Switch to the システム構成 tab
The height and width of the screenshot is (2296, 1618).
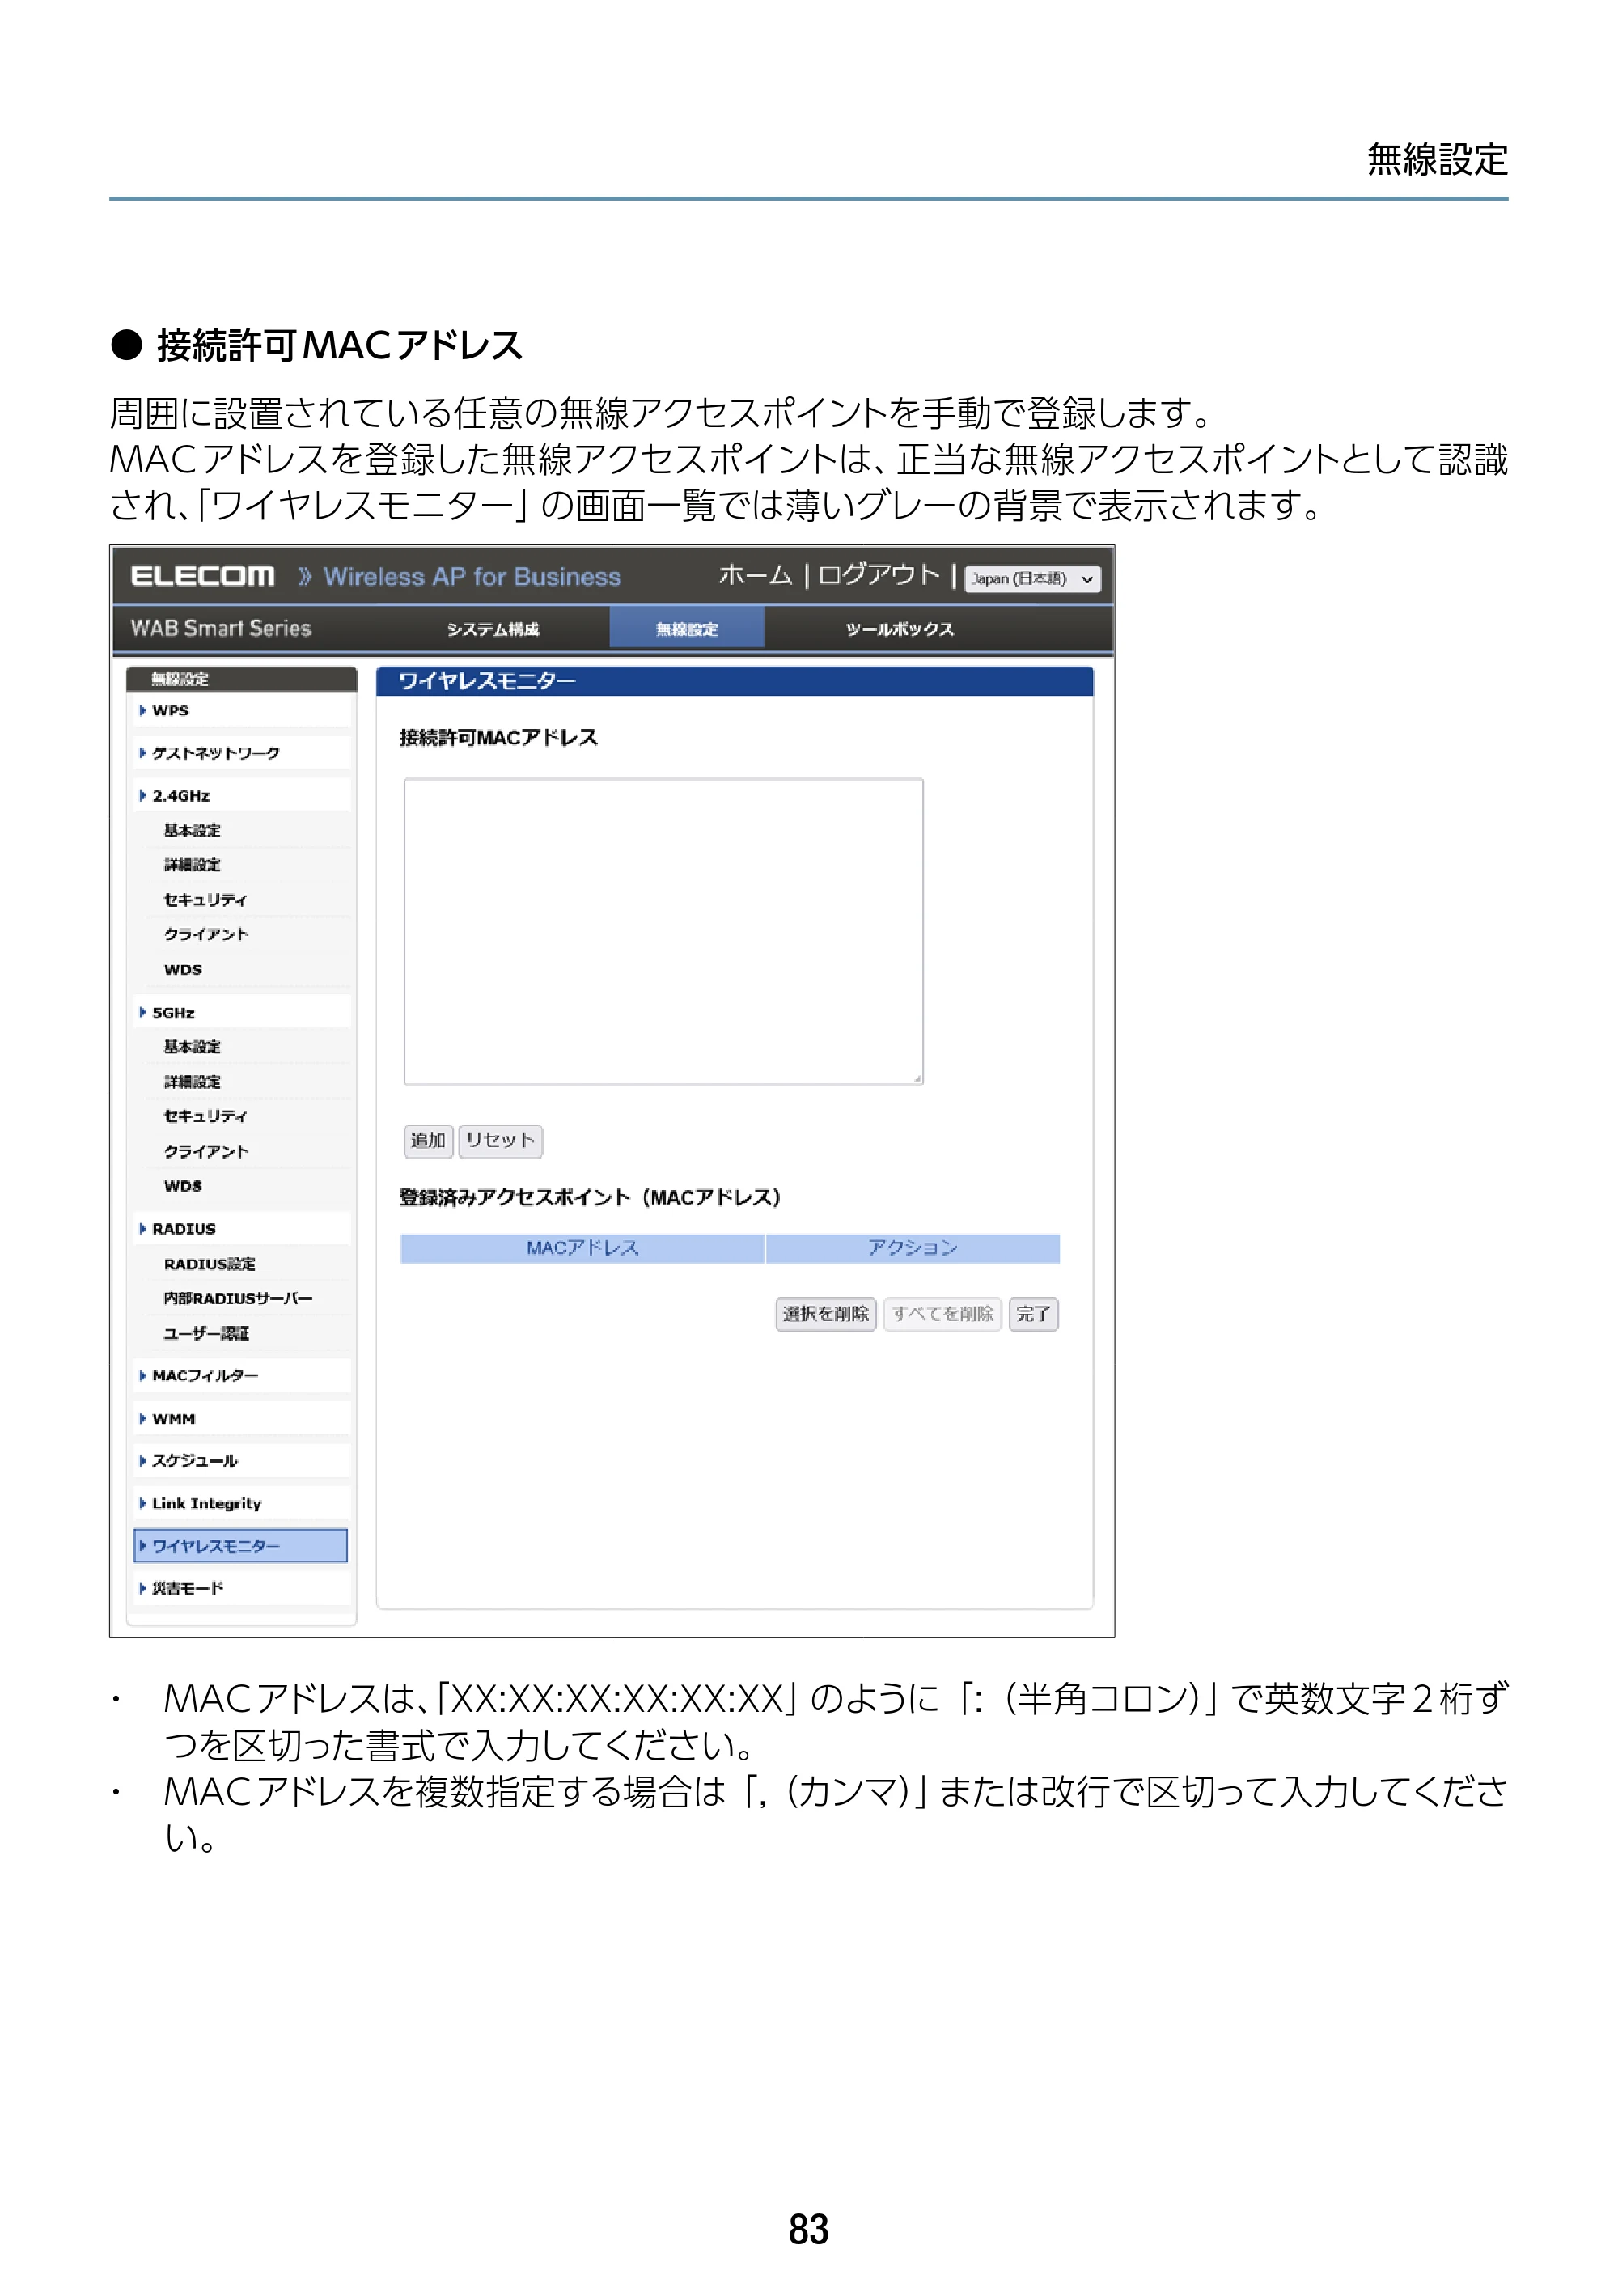[x=492, y=628]
